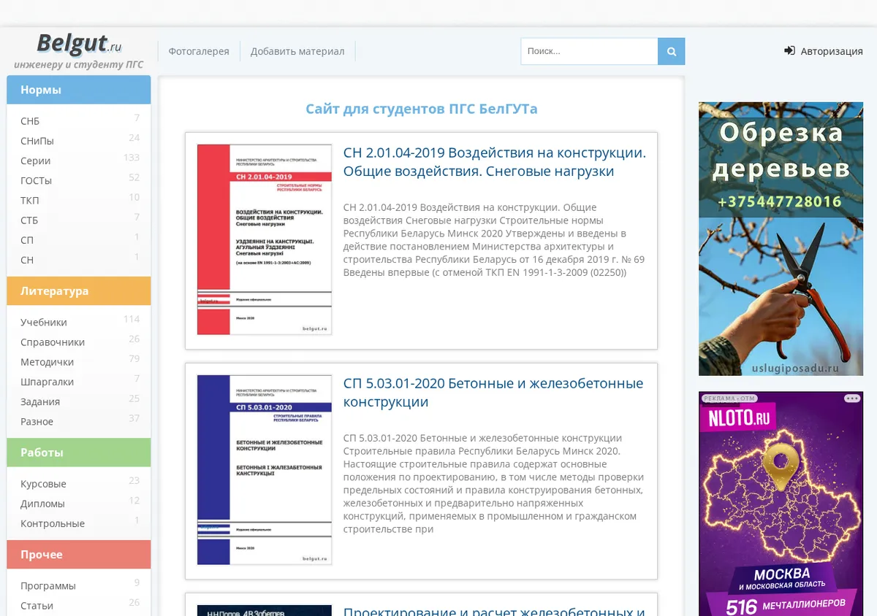877x616 pixels.
Task: Focus the Поиск search field
Action: pyautogui.click(x=590, y=51)
